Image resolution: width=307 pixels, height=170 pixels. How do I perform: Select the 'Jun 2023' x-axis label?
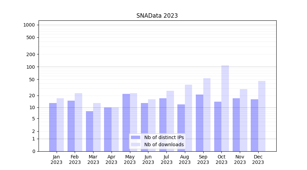148,159
